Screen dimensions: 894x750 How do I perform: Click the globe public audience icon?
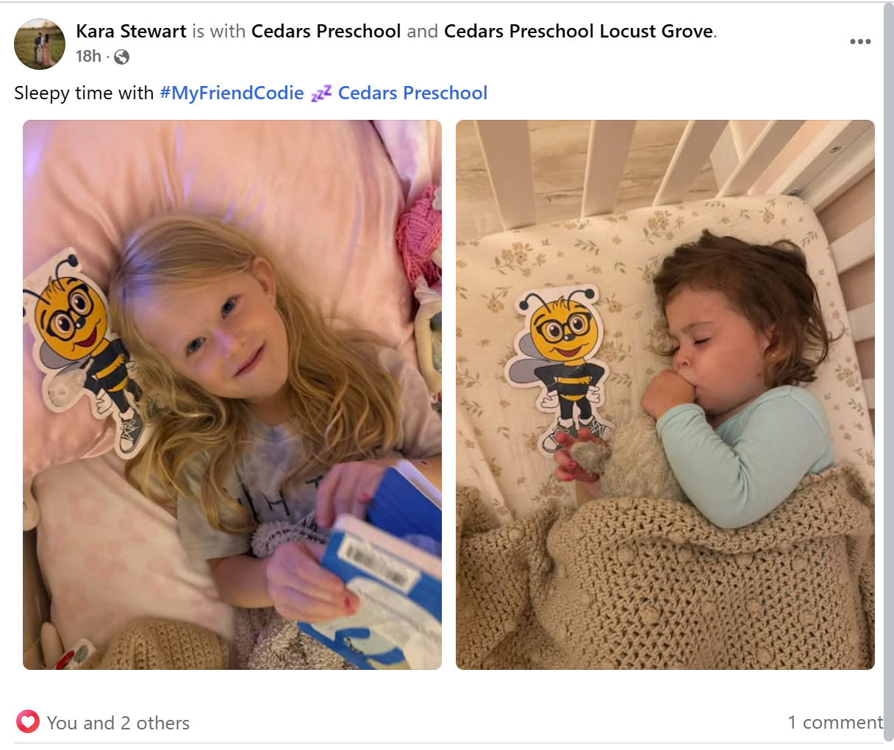tap(122, 57)
